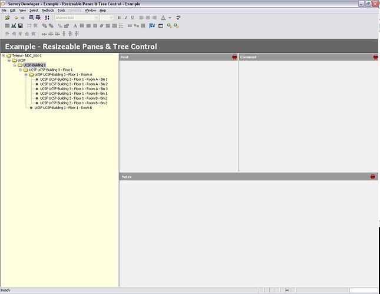Select the label 'A' text tool icon
The image size is (380, 294).
[75, 26]
